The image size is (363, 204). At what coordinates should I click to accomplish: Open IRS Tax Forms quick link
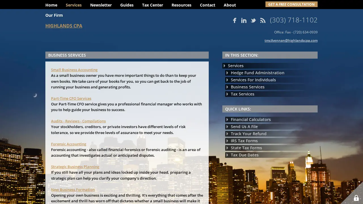pos(271,141)
